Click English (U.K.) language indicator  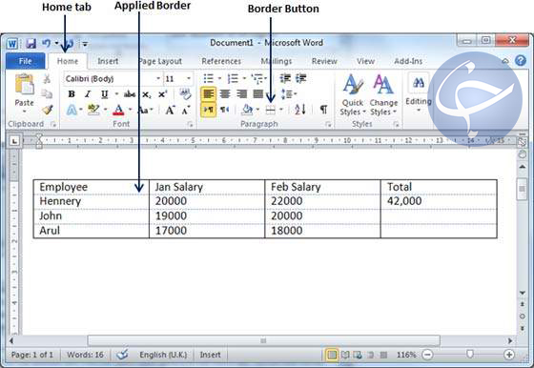coord(163,355)
